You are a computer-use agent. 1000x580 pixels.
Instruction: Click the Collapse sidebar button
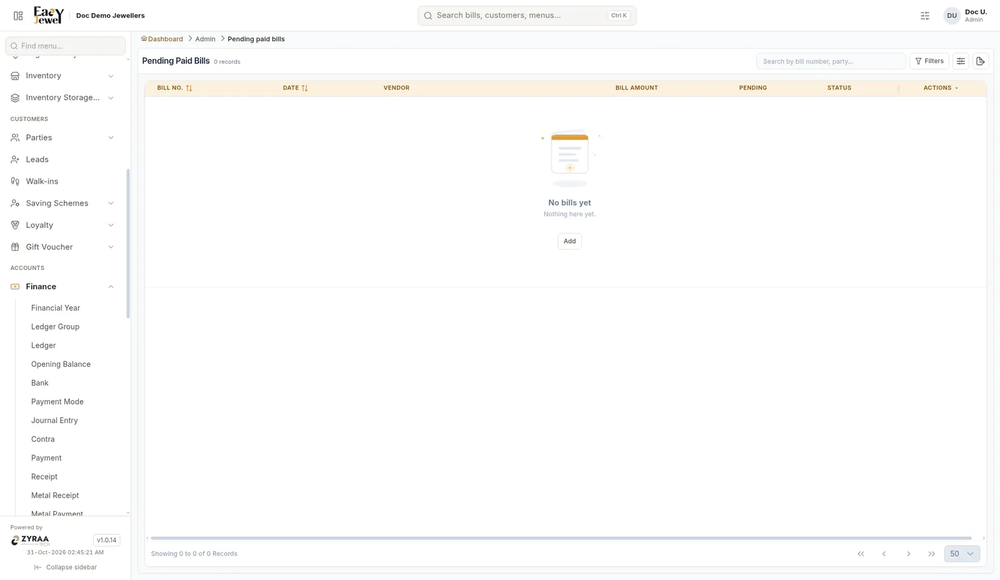point(66,567)
